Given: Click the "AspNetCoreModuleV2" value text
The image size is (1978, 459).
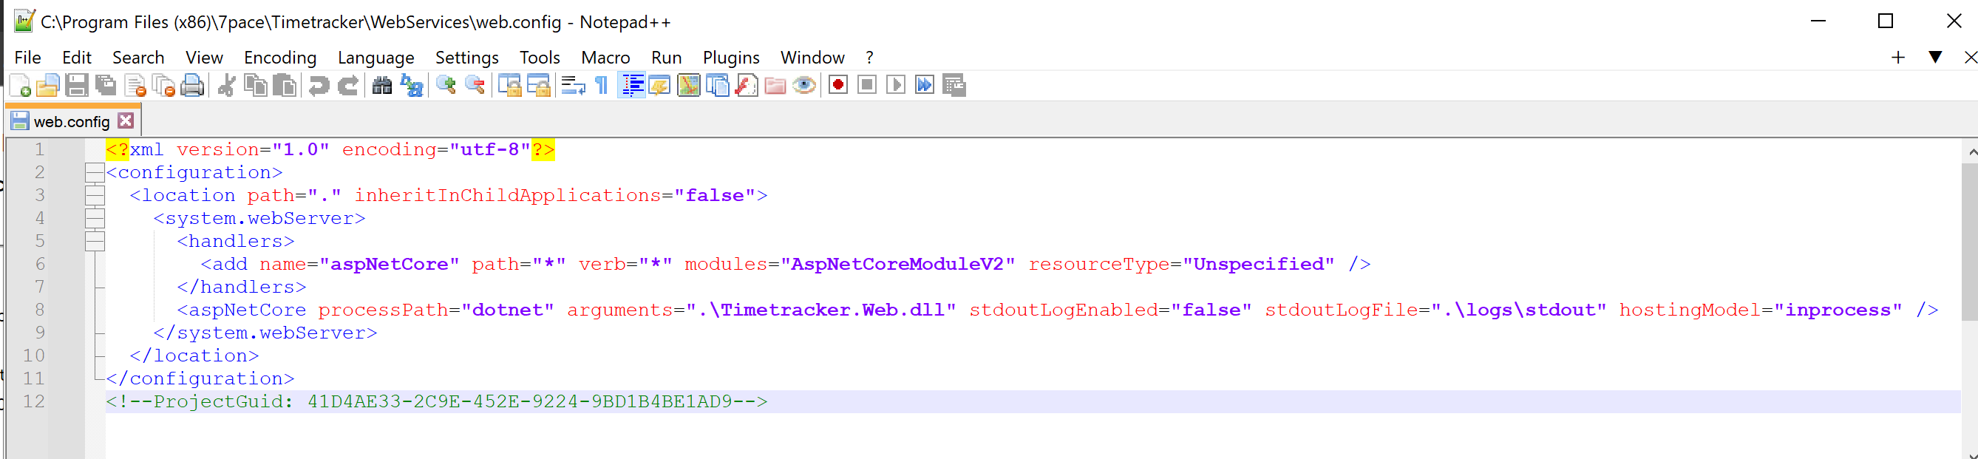Looking at the screenshot, I should [x=897, y=264].
